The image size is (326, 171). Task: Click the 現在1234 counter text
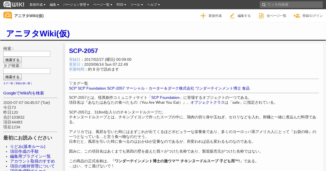[x=12, y=127]
